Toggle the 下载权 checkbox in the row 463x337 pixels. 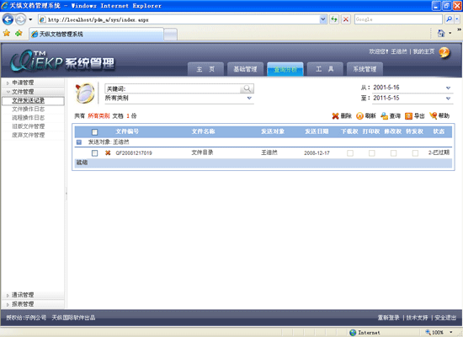pos(350,152)
